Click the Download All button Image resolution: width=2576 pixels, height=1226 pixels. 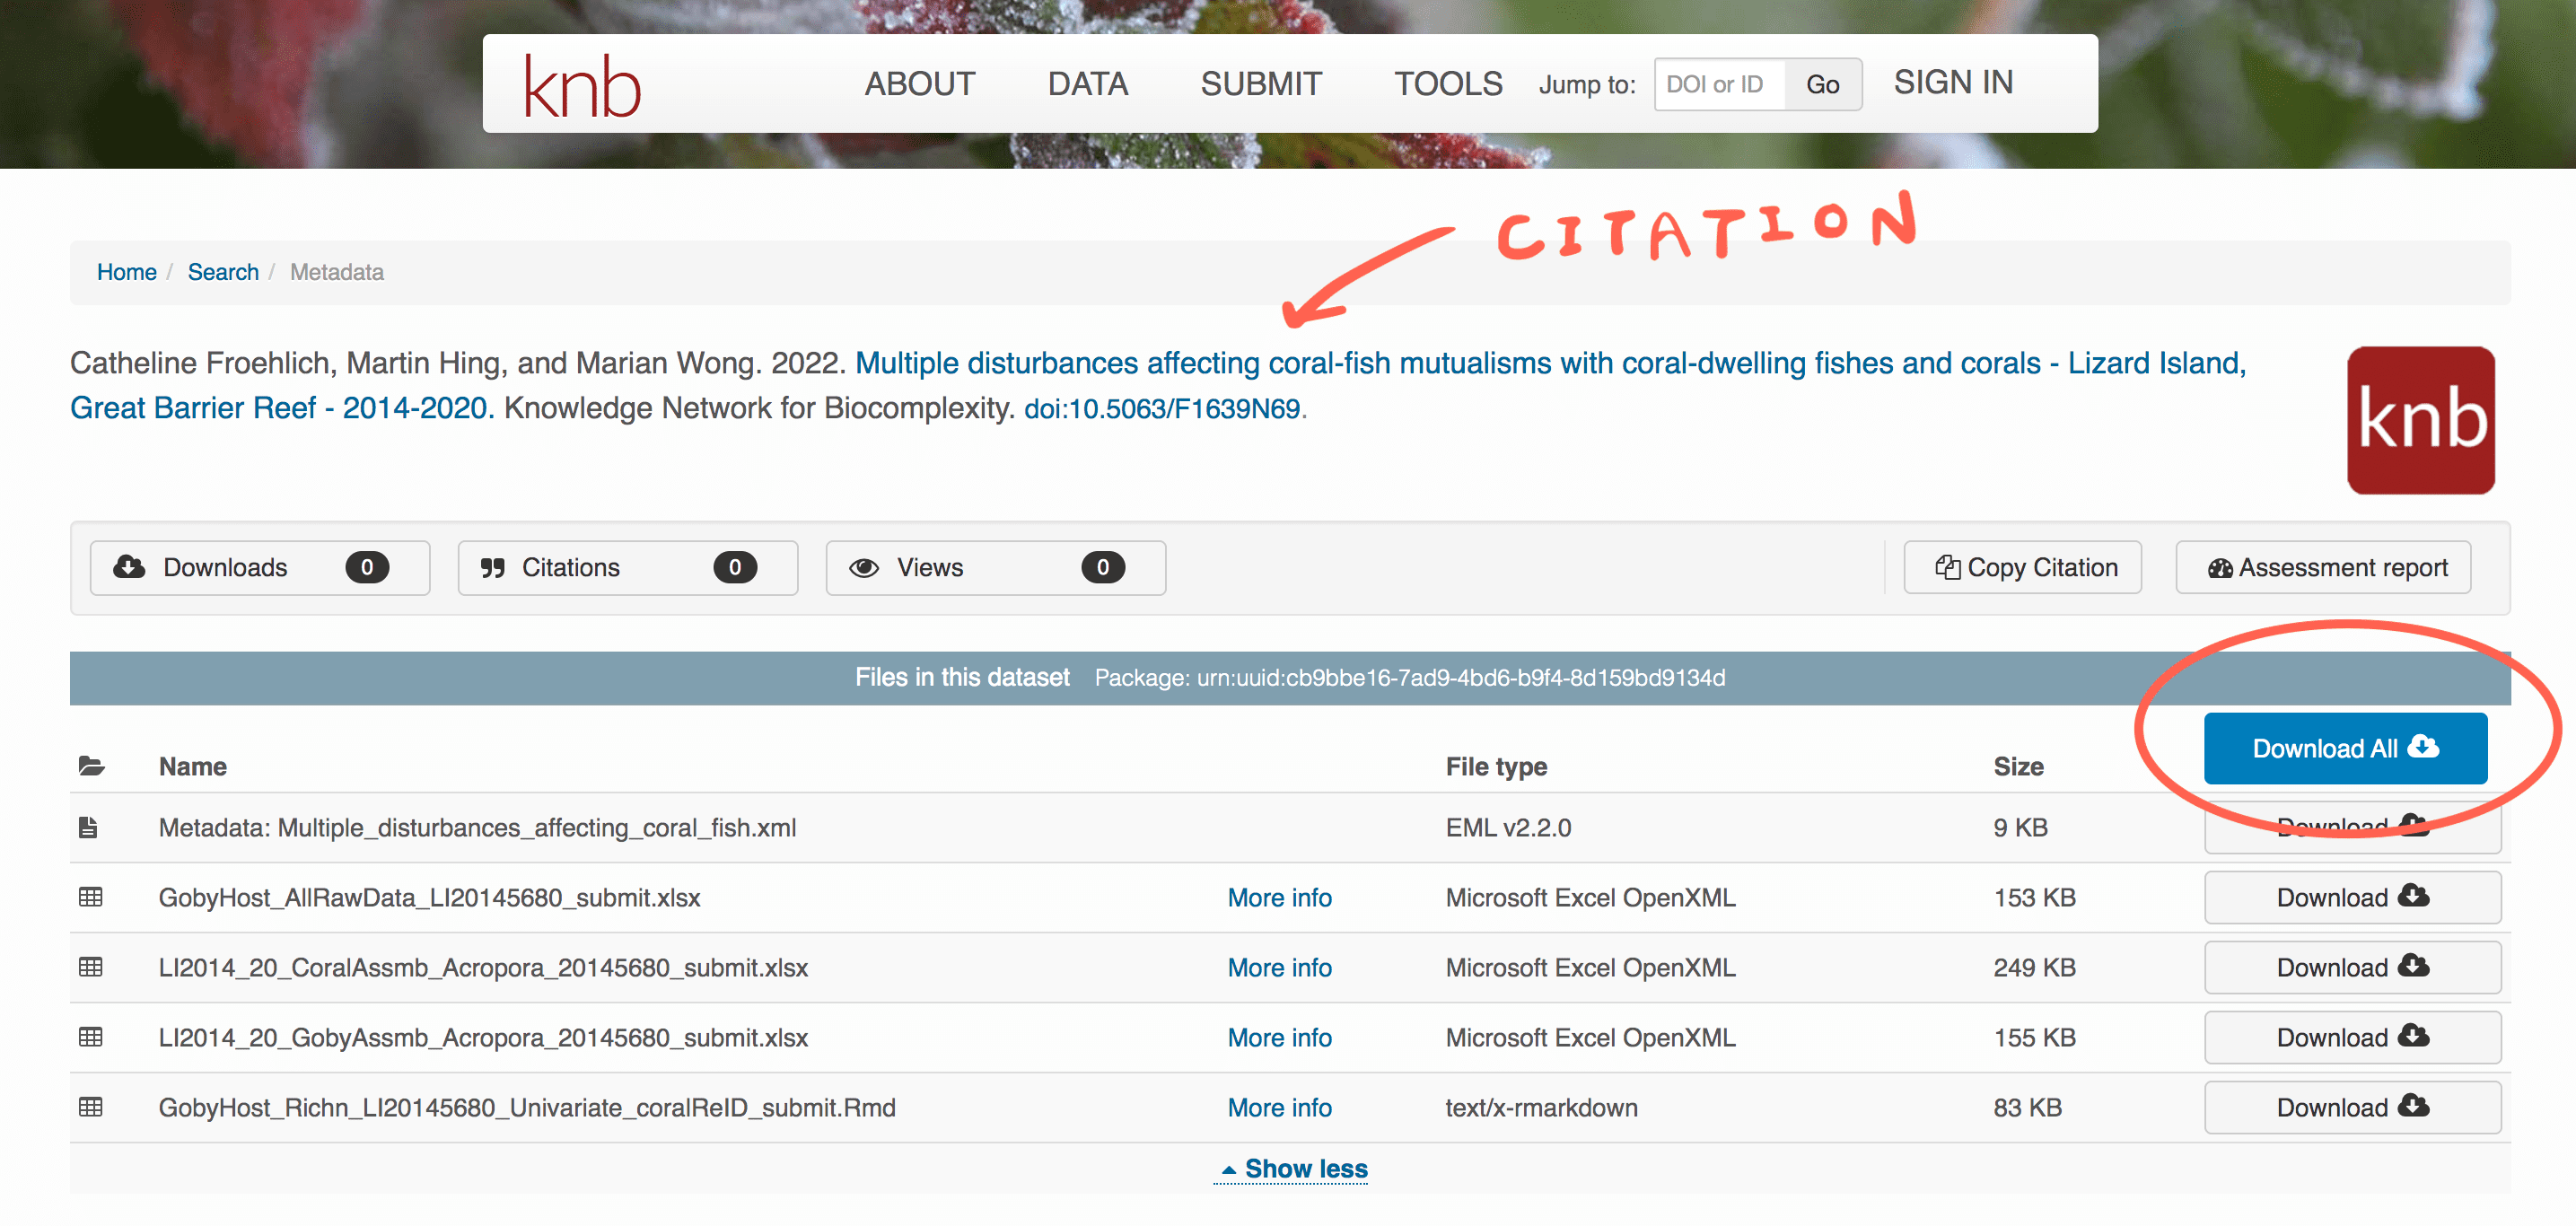[x=2346, y=747]
